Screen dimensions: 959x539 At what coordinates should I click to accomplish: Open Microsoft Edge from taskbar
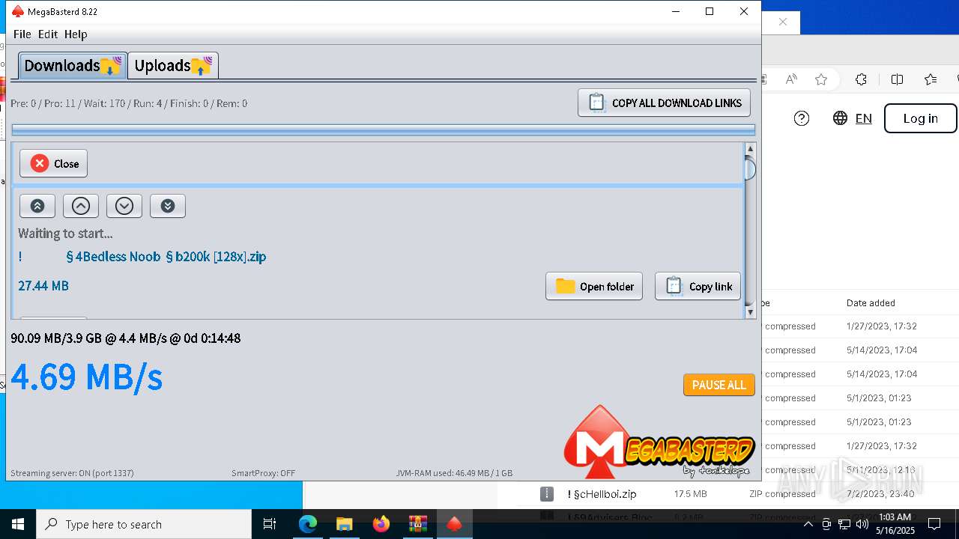(x=308, y=524)
